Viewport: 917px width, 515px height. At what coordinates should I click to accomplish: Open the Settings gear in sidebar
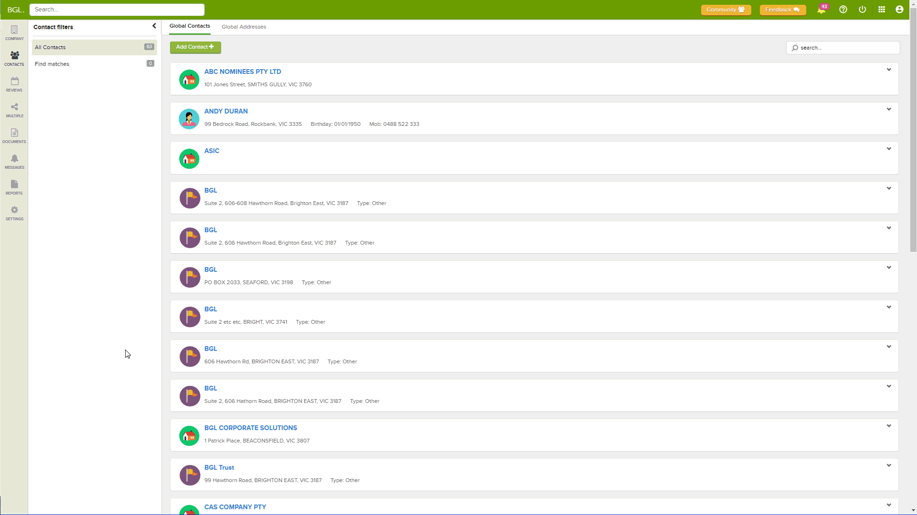pyautogui.click(x=14, y=213)
